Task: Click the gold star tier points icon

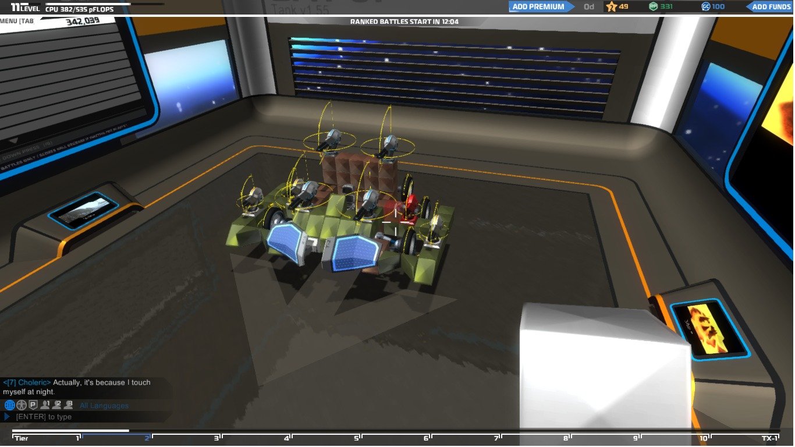Action: click(611, 7)
